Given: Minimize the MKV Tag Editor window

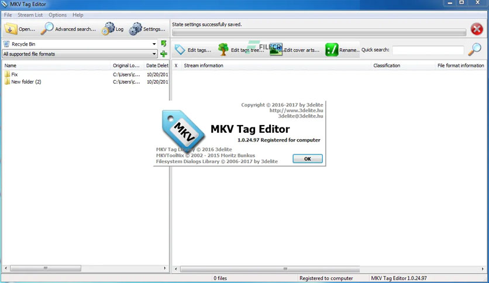Looking at the screenshot, I should coord(450,3).
